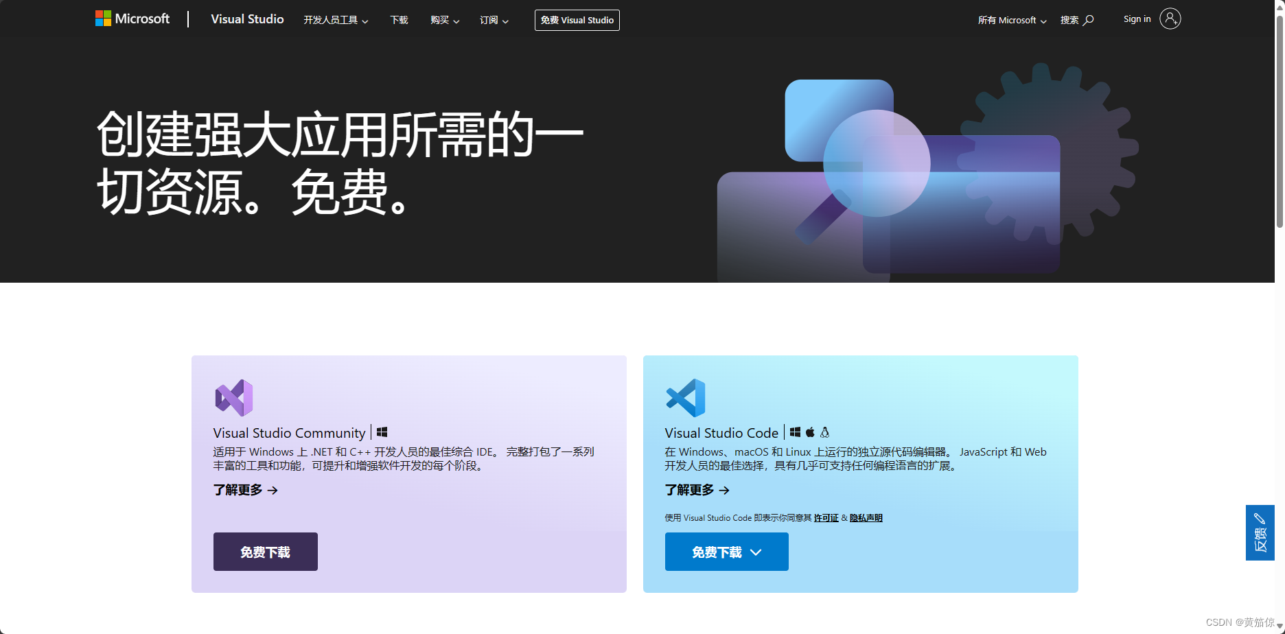Click the scrollbar down arrow
1285x634 pixels.
point(1280,626)
